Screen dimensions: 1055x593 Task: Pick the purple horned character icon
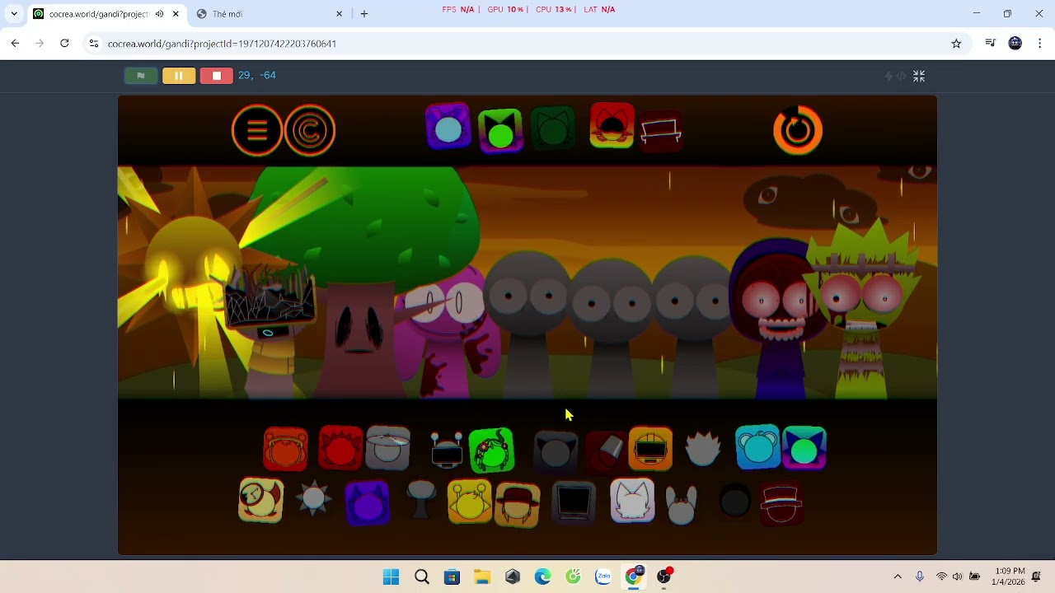[368, 502]
